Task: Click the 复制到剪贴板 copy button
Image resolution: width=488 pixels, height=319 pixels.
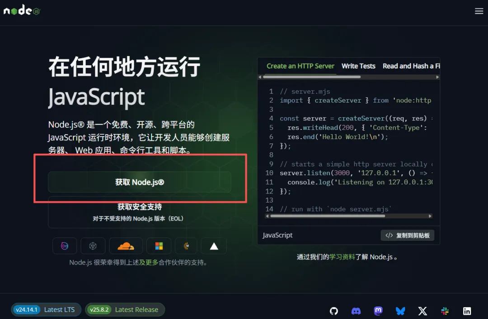Action: pos(407,235)
